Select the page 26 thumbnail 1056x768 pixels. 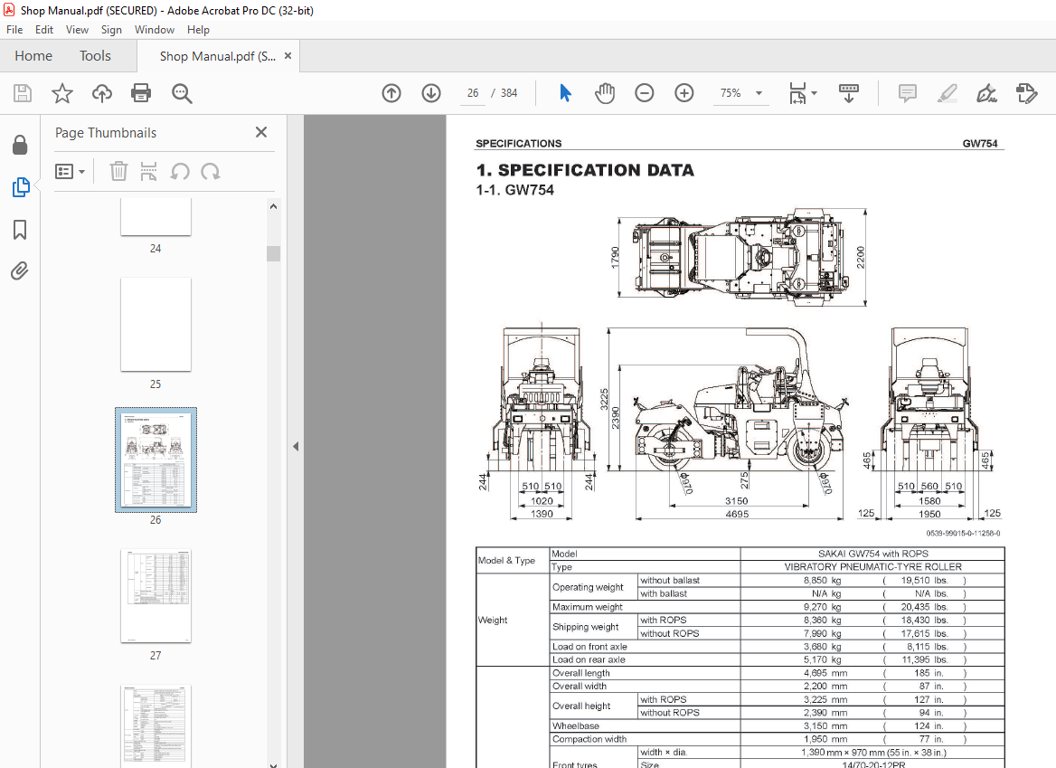[x=156, y=460]
